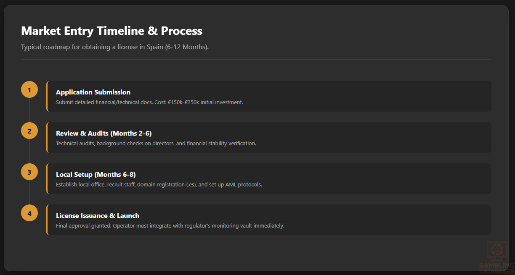The height and width of the screenshot is (275, 515).
Task: Click the timeline connector between steps 3 and 4
Action: (29, 193)
